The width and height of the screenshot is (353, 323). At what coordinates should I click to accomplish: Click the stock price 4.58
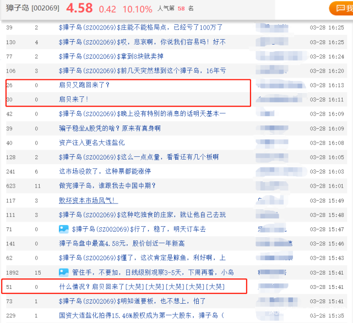(79, 8)
